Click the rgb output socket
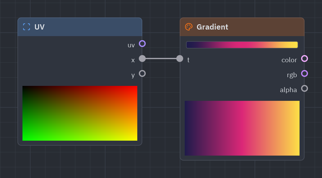 pyautogui.click(x=305, y=73)
